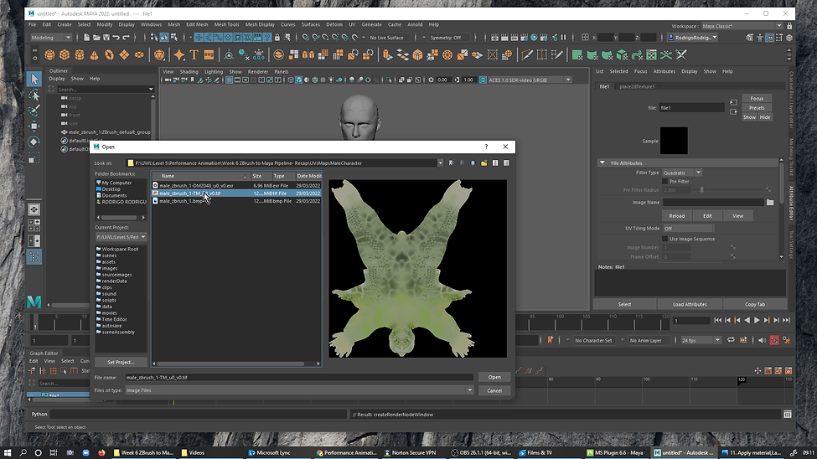Collapse the File Attributes section

pos(602,163)
